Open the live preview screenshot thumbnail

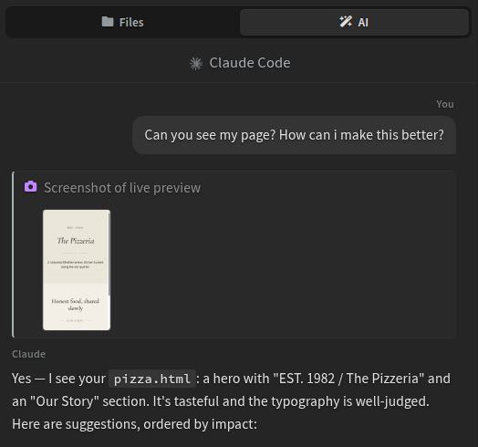(x=77, y=270)
